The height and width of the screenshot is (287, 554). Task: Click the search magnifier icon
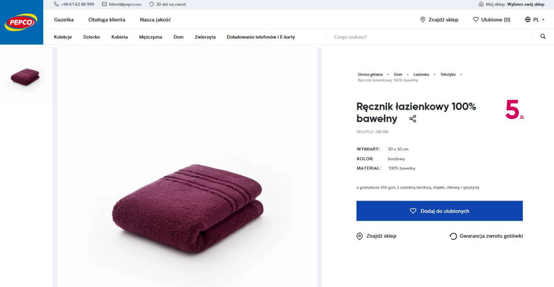[543, 36]
